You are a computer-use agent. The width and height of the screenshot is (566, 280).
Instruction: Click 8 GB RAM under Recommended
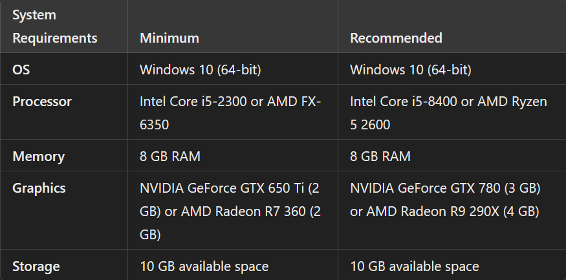coord(380,156)
